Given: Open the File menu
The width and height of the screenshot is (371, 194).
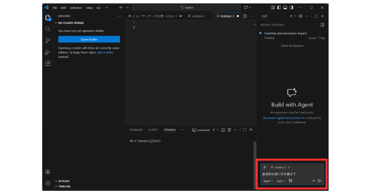Looking at the screenshot, I should pyautogui.click(x=55, y=8).
